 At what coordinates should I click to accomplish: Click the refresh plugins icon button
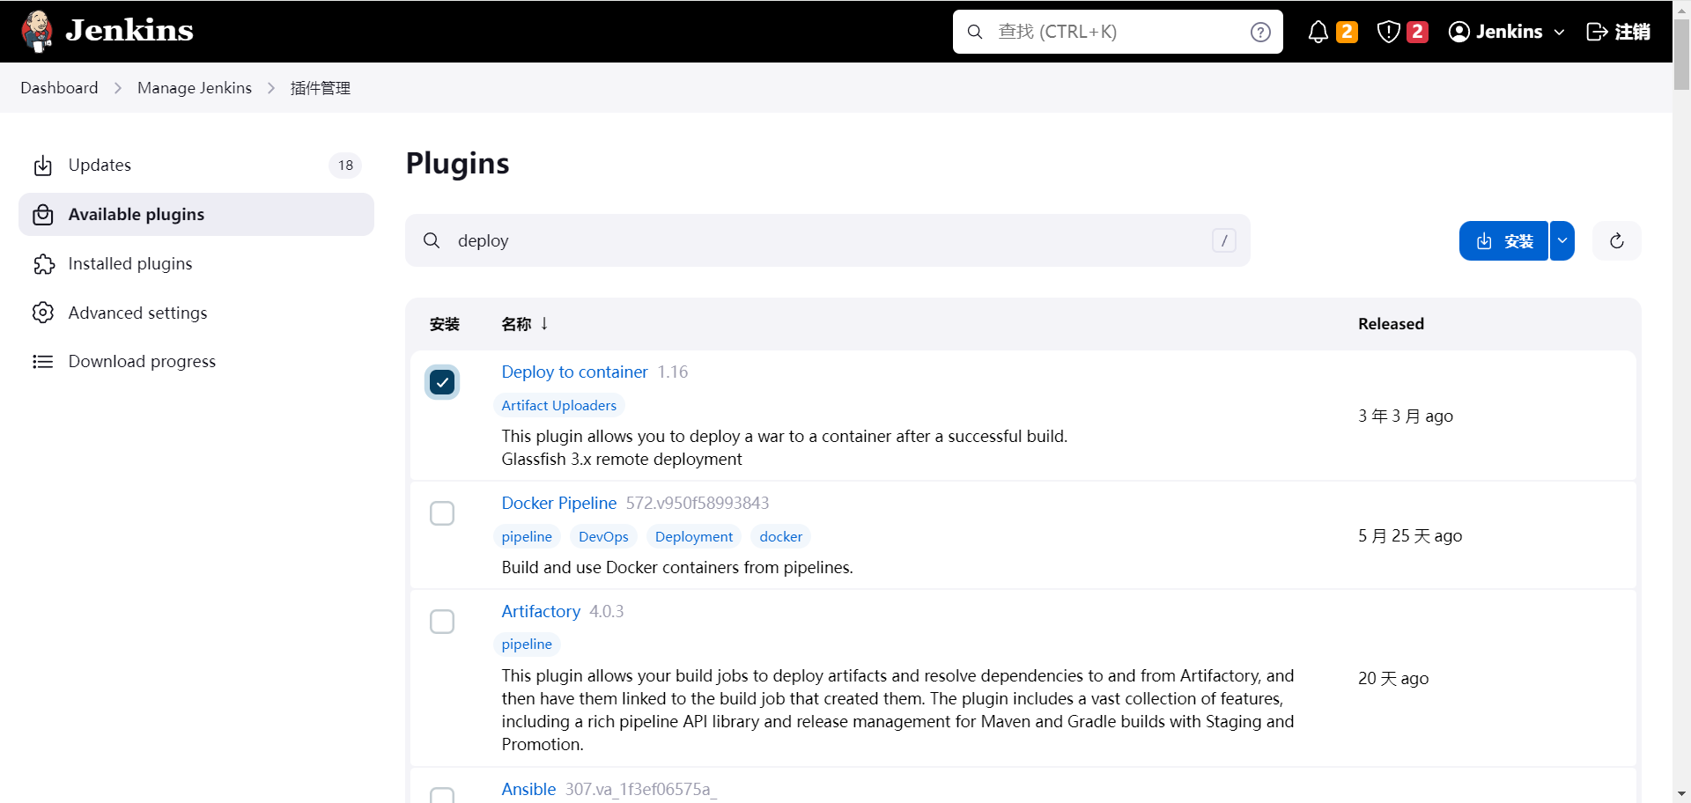pyautogui.click(x=1617, y=241)
